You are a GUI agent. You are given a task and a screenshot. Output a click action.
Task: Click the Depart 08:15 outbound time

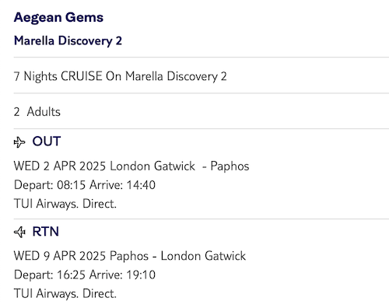(50, 185)
